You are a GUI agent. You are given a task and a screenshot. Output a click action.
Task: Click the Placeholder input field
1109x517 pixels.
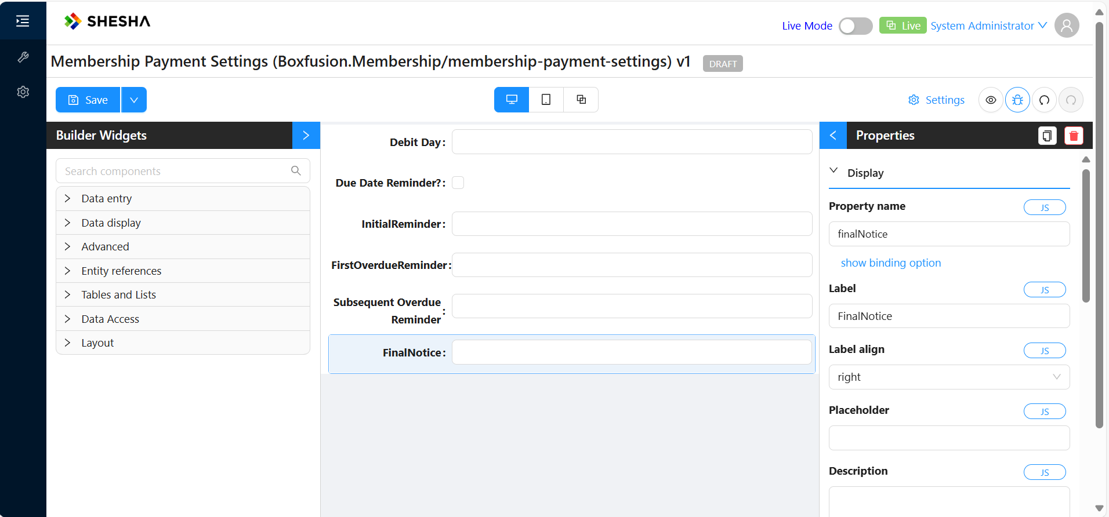pos(949,438)
